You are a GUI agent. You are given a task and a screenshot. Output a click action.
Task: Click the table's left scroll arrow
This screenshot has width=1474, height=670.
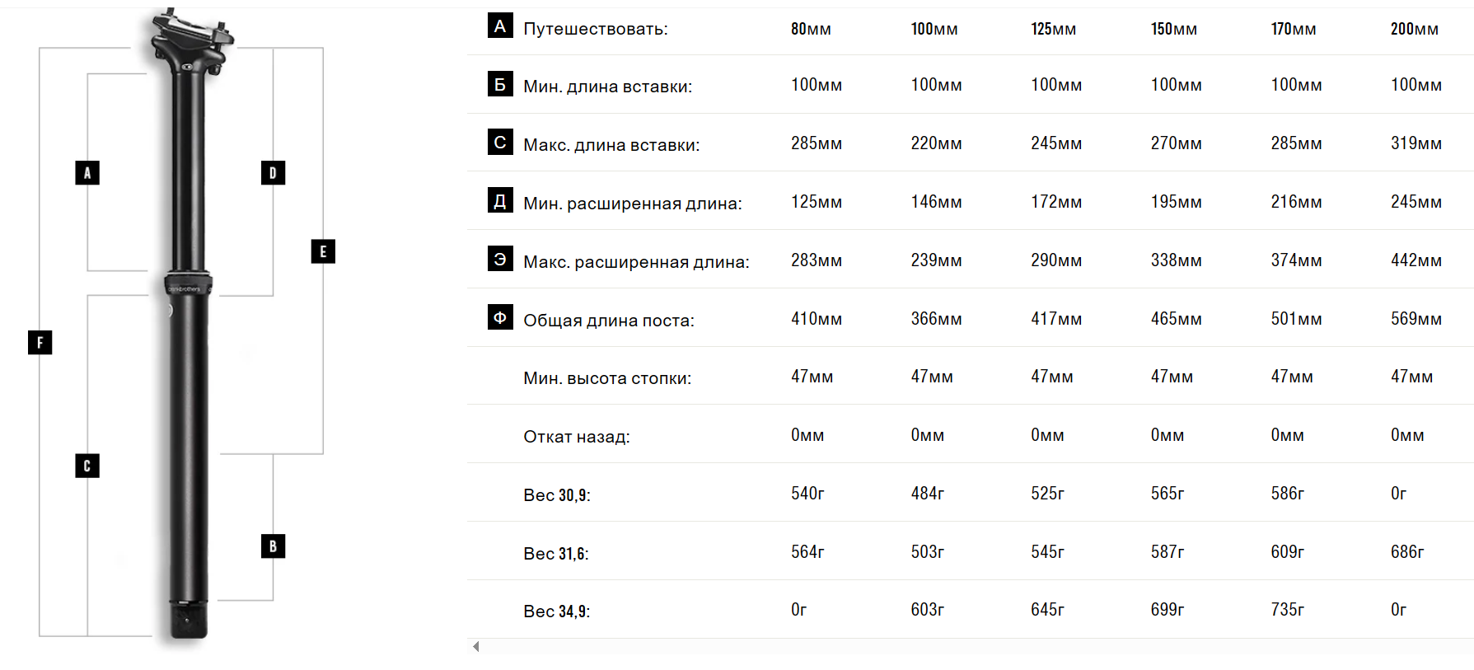[x=475, y=646]
